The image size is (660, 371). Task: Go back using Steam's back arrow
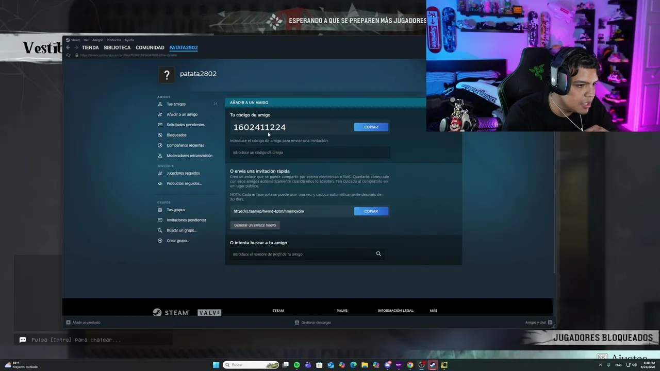(x=68, y=47)
